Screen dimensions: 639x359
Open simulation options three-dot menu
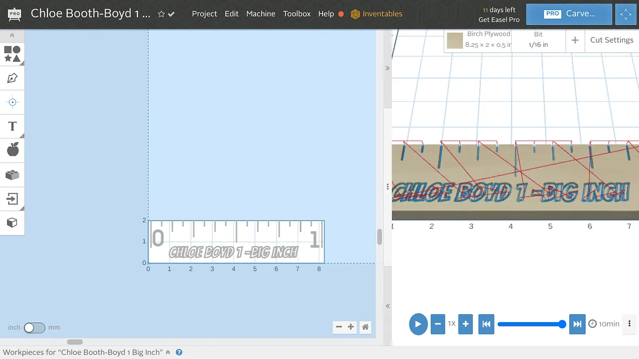(x=629, y=324)
